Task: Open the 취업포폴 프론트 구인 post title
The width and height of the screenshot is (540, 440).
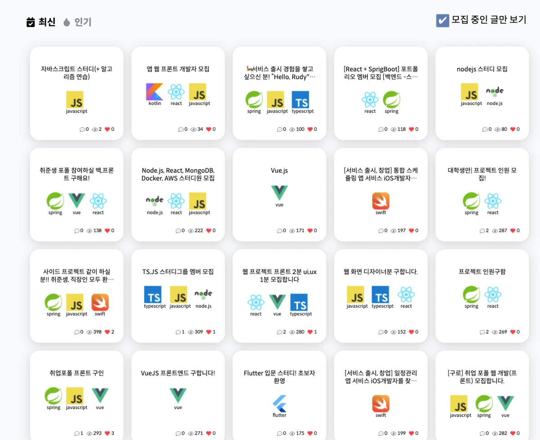Action: click(76, 373)
